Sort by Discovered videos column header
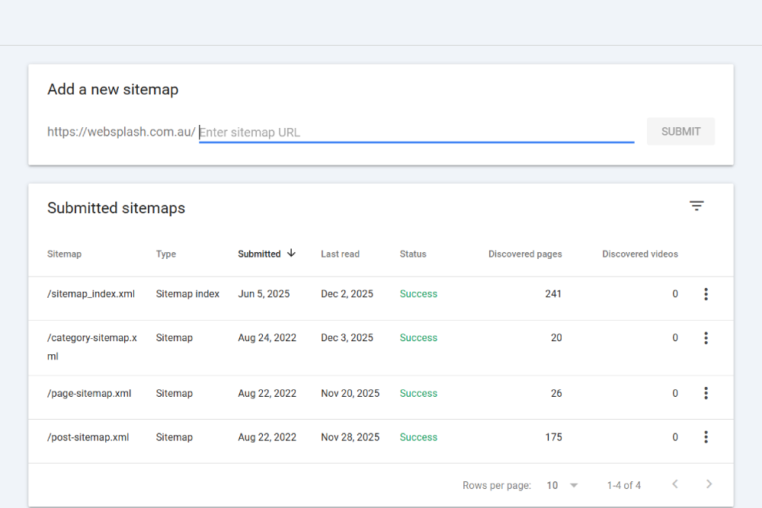This screenshot has height=508, width=762. [640, 254]
